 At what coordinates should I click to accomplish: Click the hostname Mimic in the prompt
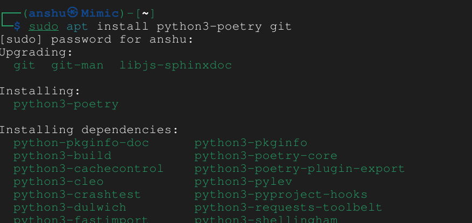pos(100,13)
